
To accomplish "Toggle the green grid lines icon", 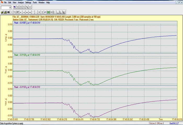I will coord(49,12).
